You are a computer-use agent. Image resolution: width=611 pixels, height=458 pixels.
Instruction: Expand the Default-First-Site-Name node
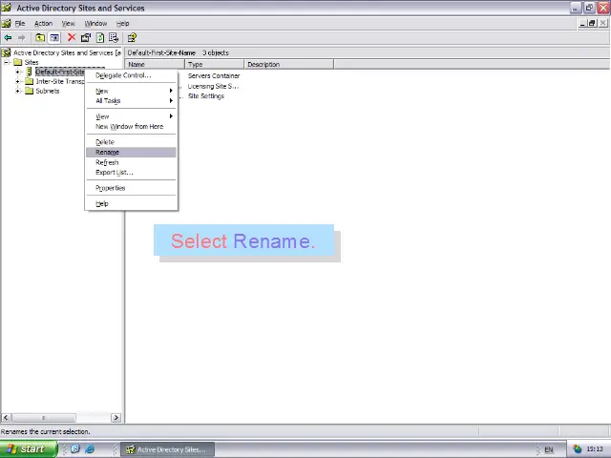click(17, 72)
